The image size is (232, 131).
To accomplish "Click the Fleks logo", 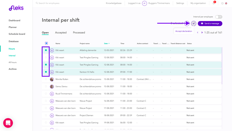I will click(x=16, y=8).
